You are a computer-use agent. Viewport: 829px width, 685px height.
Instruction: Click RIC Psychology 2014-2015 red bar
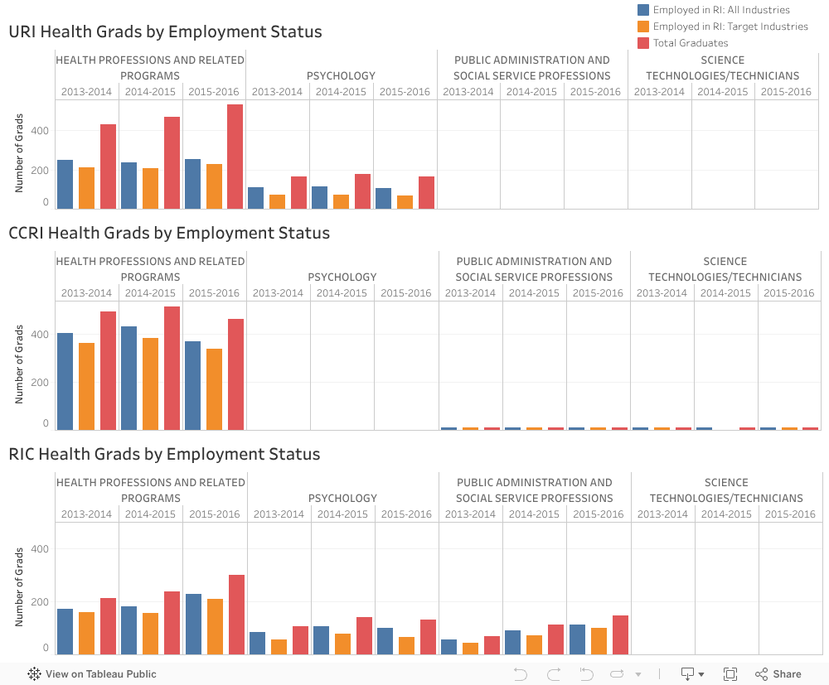tap(364, 636)
